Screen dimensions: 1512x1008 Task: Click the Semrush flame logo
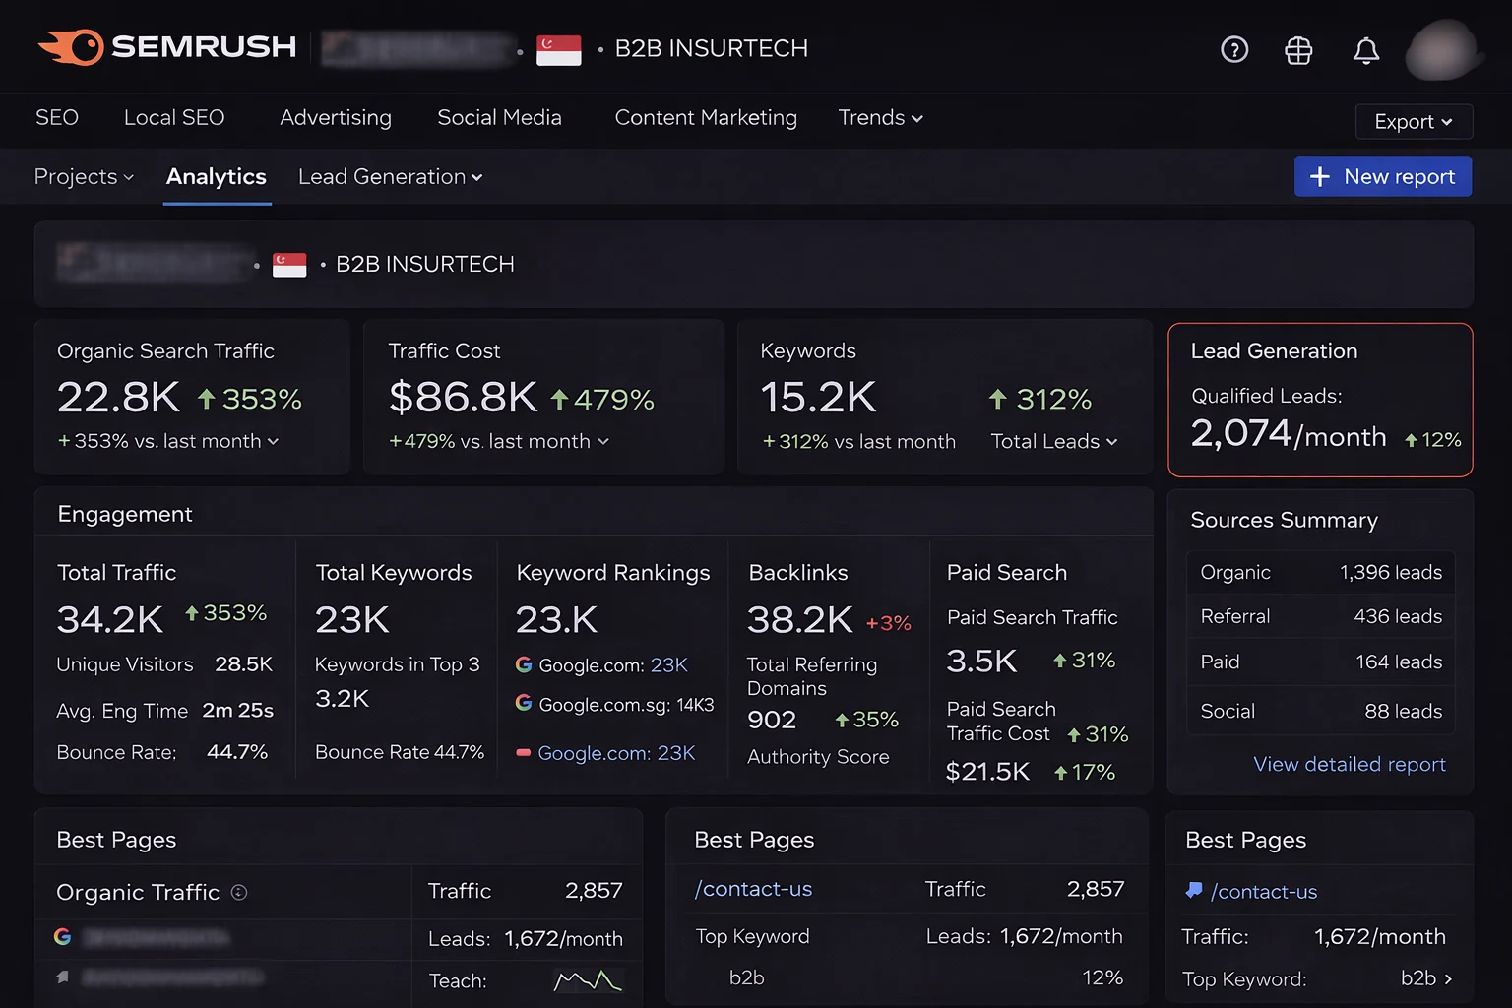coord(73,47)
